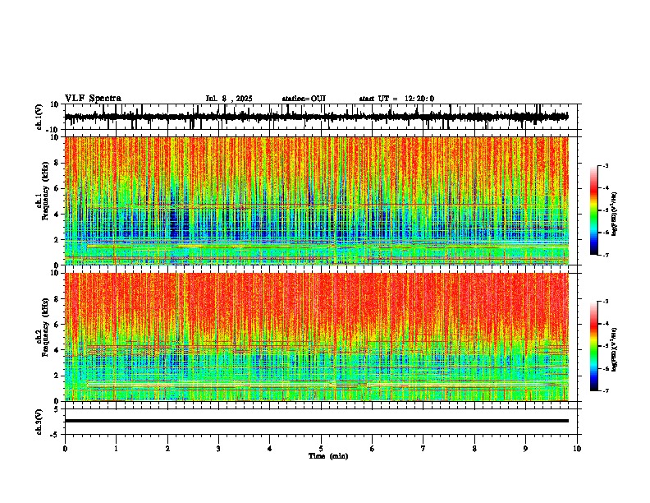650x503 pixels.
Task: Select the 'Time (min)' axis label
Action: click(x=328, y=456)
